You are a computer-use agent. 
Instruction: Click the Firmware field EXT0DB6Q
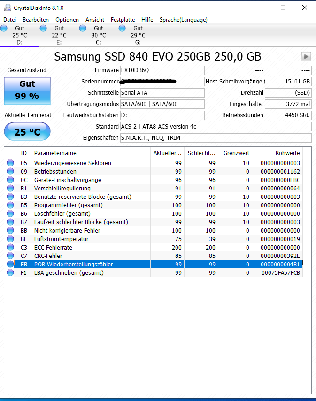[162, 70]
